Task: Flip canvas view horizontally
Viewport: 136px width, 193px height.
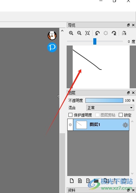Action: click(124, 33)
